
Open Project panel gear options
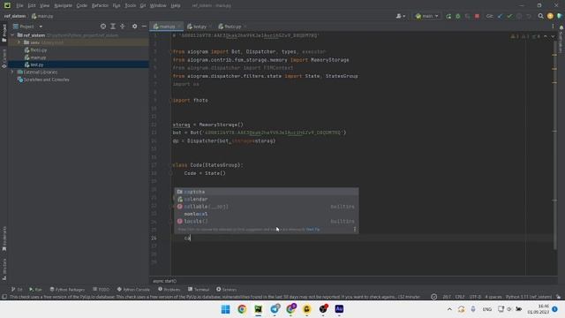click(x=134, y=26)
